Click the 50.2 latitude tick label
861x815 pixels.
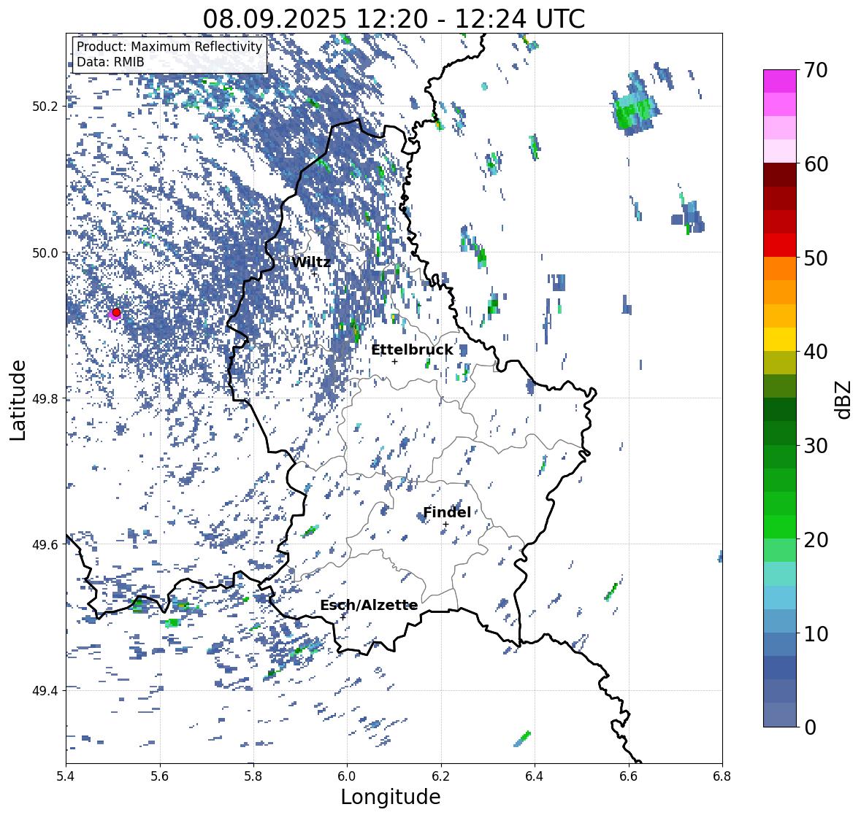(x=45, y=107)
